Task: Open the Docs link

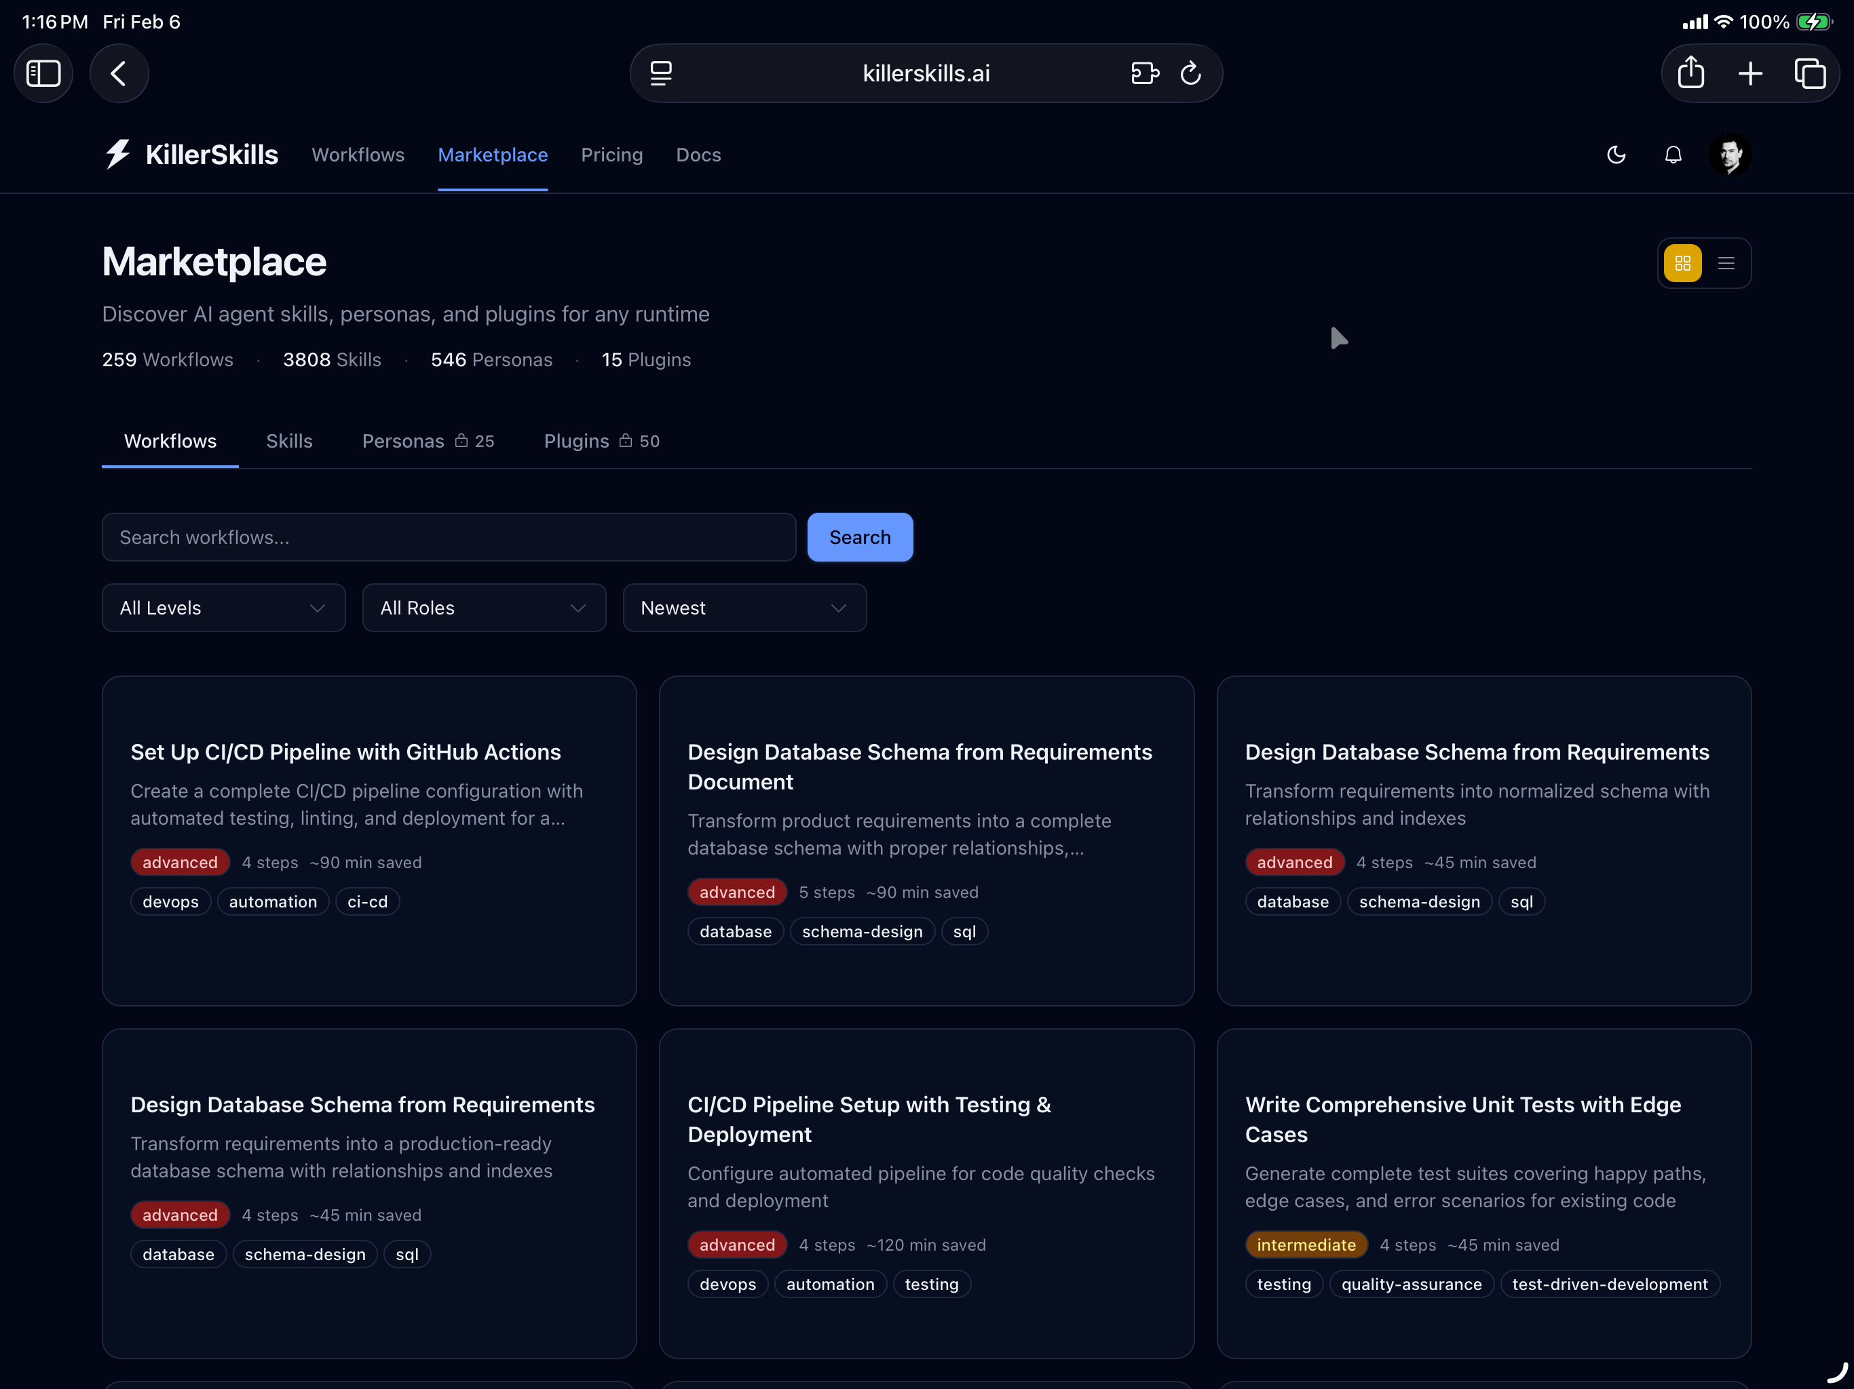Action: point(698,155)
